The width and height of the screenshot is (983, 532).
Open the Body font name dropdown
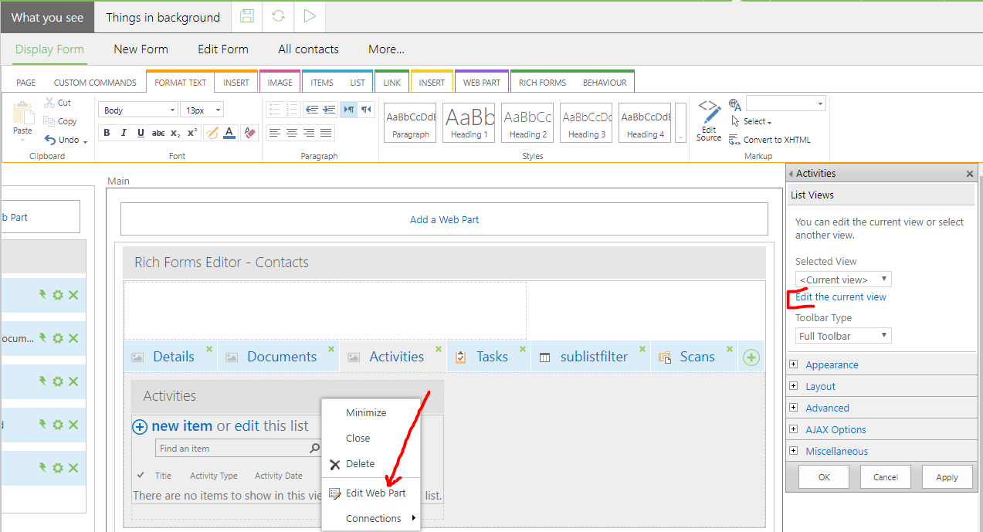[138, 110]
